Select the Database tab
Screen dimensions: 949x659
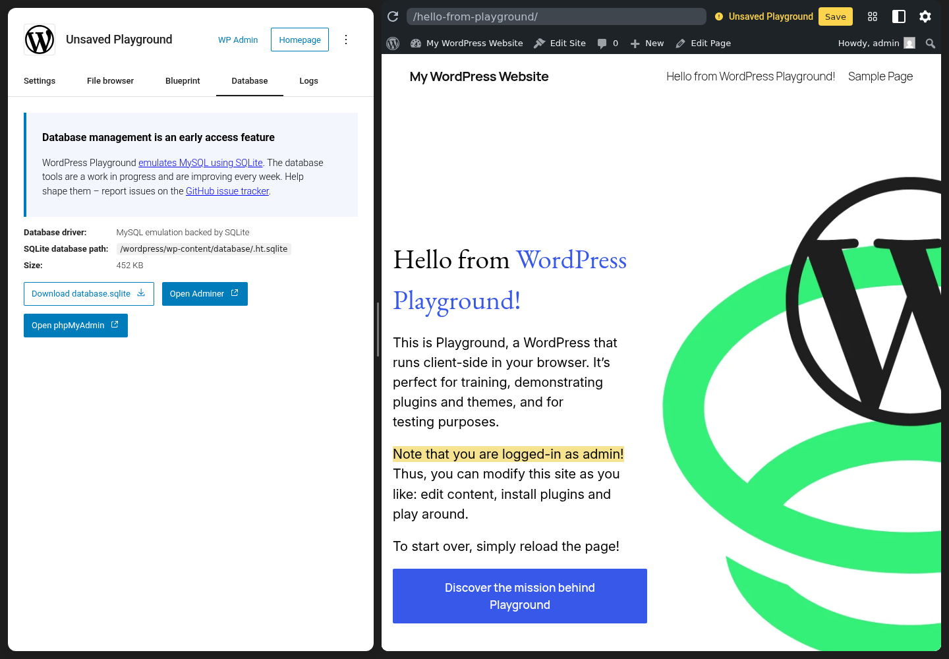[250, 81]
